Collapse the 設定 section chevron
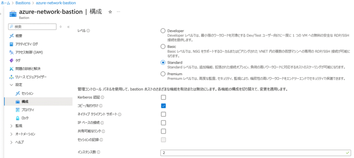Image resolution: width=354 pixels, height=158 pixels. click(11, 85)
